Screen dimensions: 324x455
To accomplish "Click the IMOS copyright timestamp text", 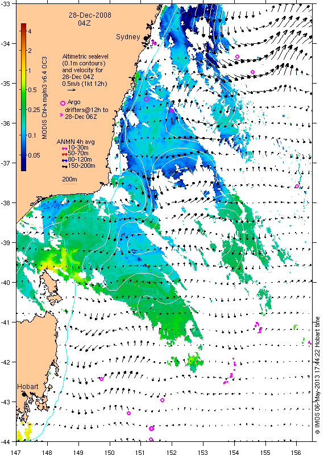I will (x=317, y=376).
